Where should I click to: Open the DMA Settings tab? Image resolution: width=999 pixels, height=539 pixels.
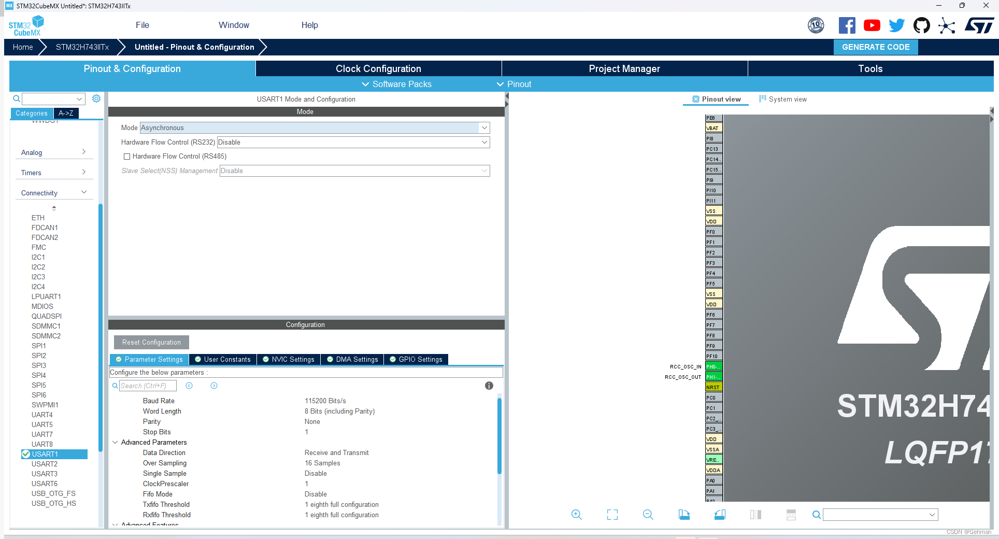tap(352, 359)
